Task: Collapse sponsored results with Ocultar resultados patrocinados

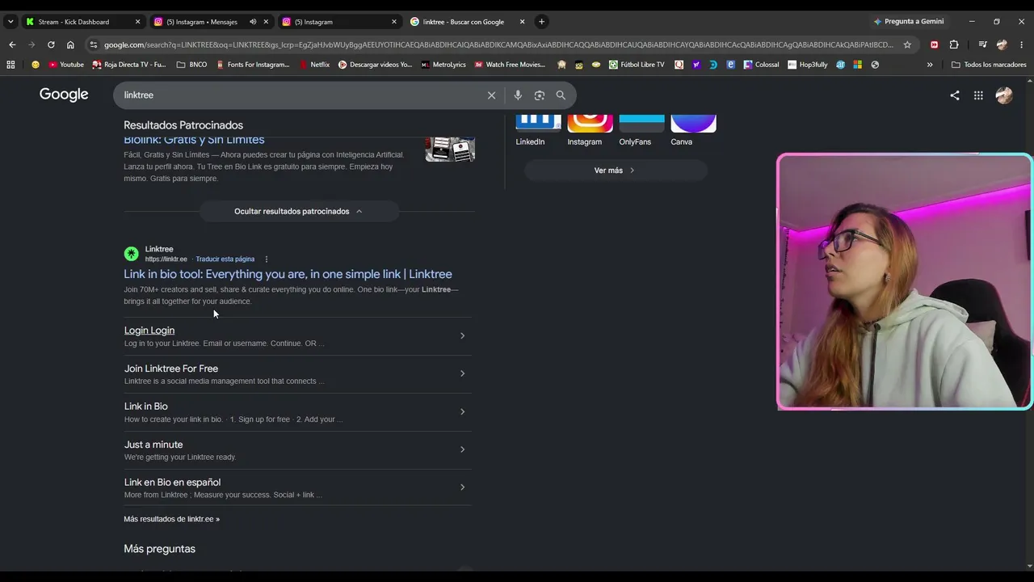Action: [298, 212]
